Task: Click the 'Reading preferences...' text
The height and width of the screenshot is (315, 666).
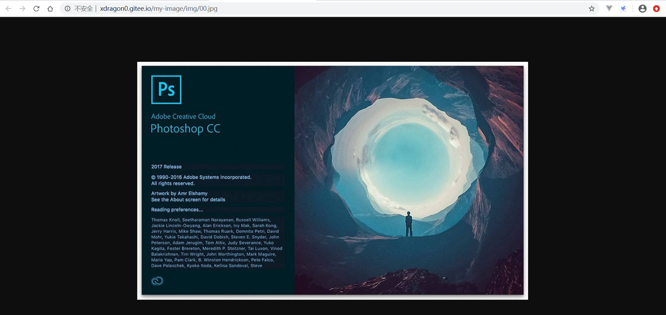Action: tap(177, 210)
